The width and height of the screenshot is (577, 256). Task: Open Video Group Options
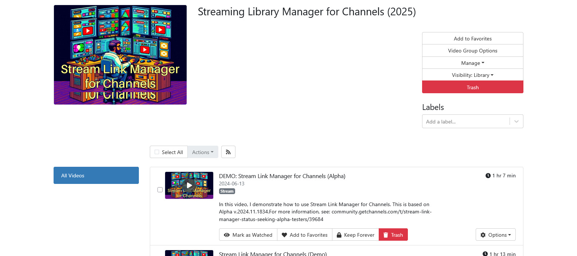(x=472, y=51)
